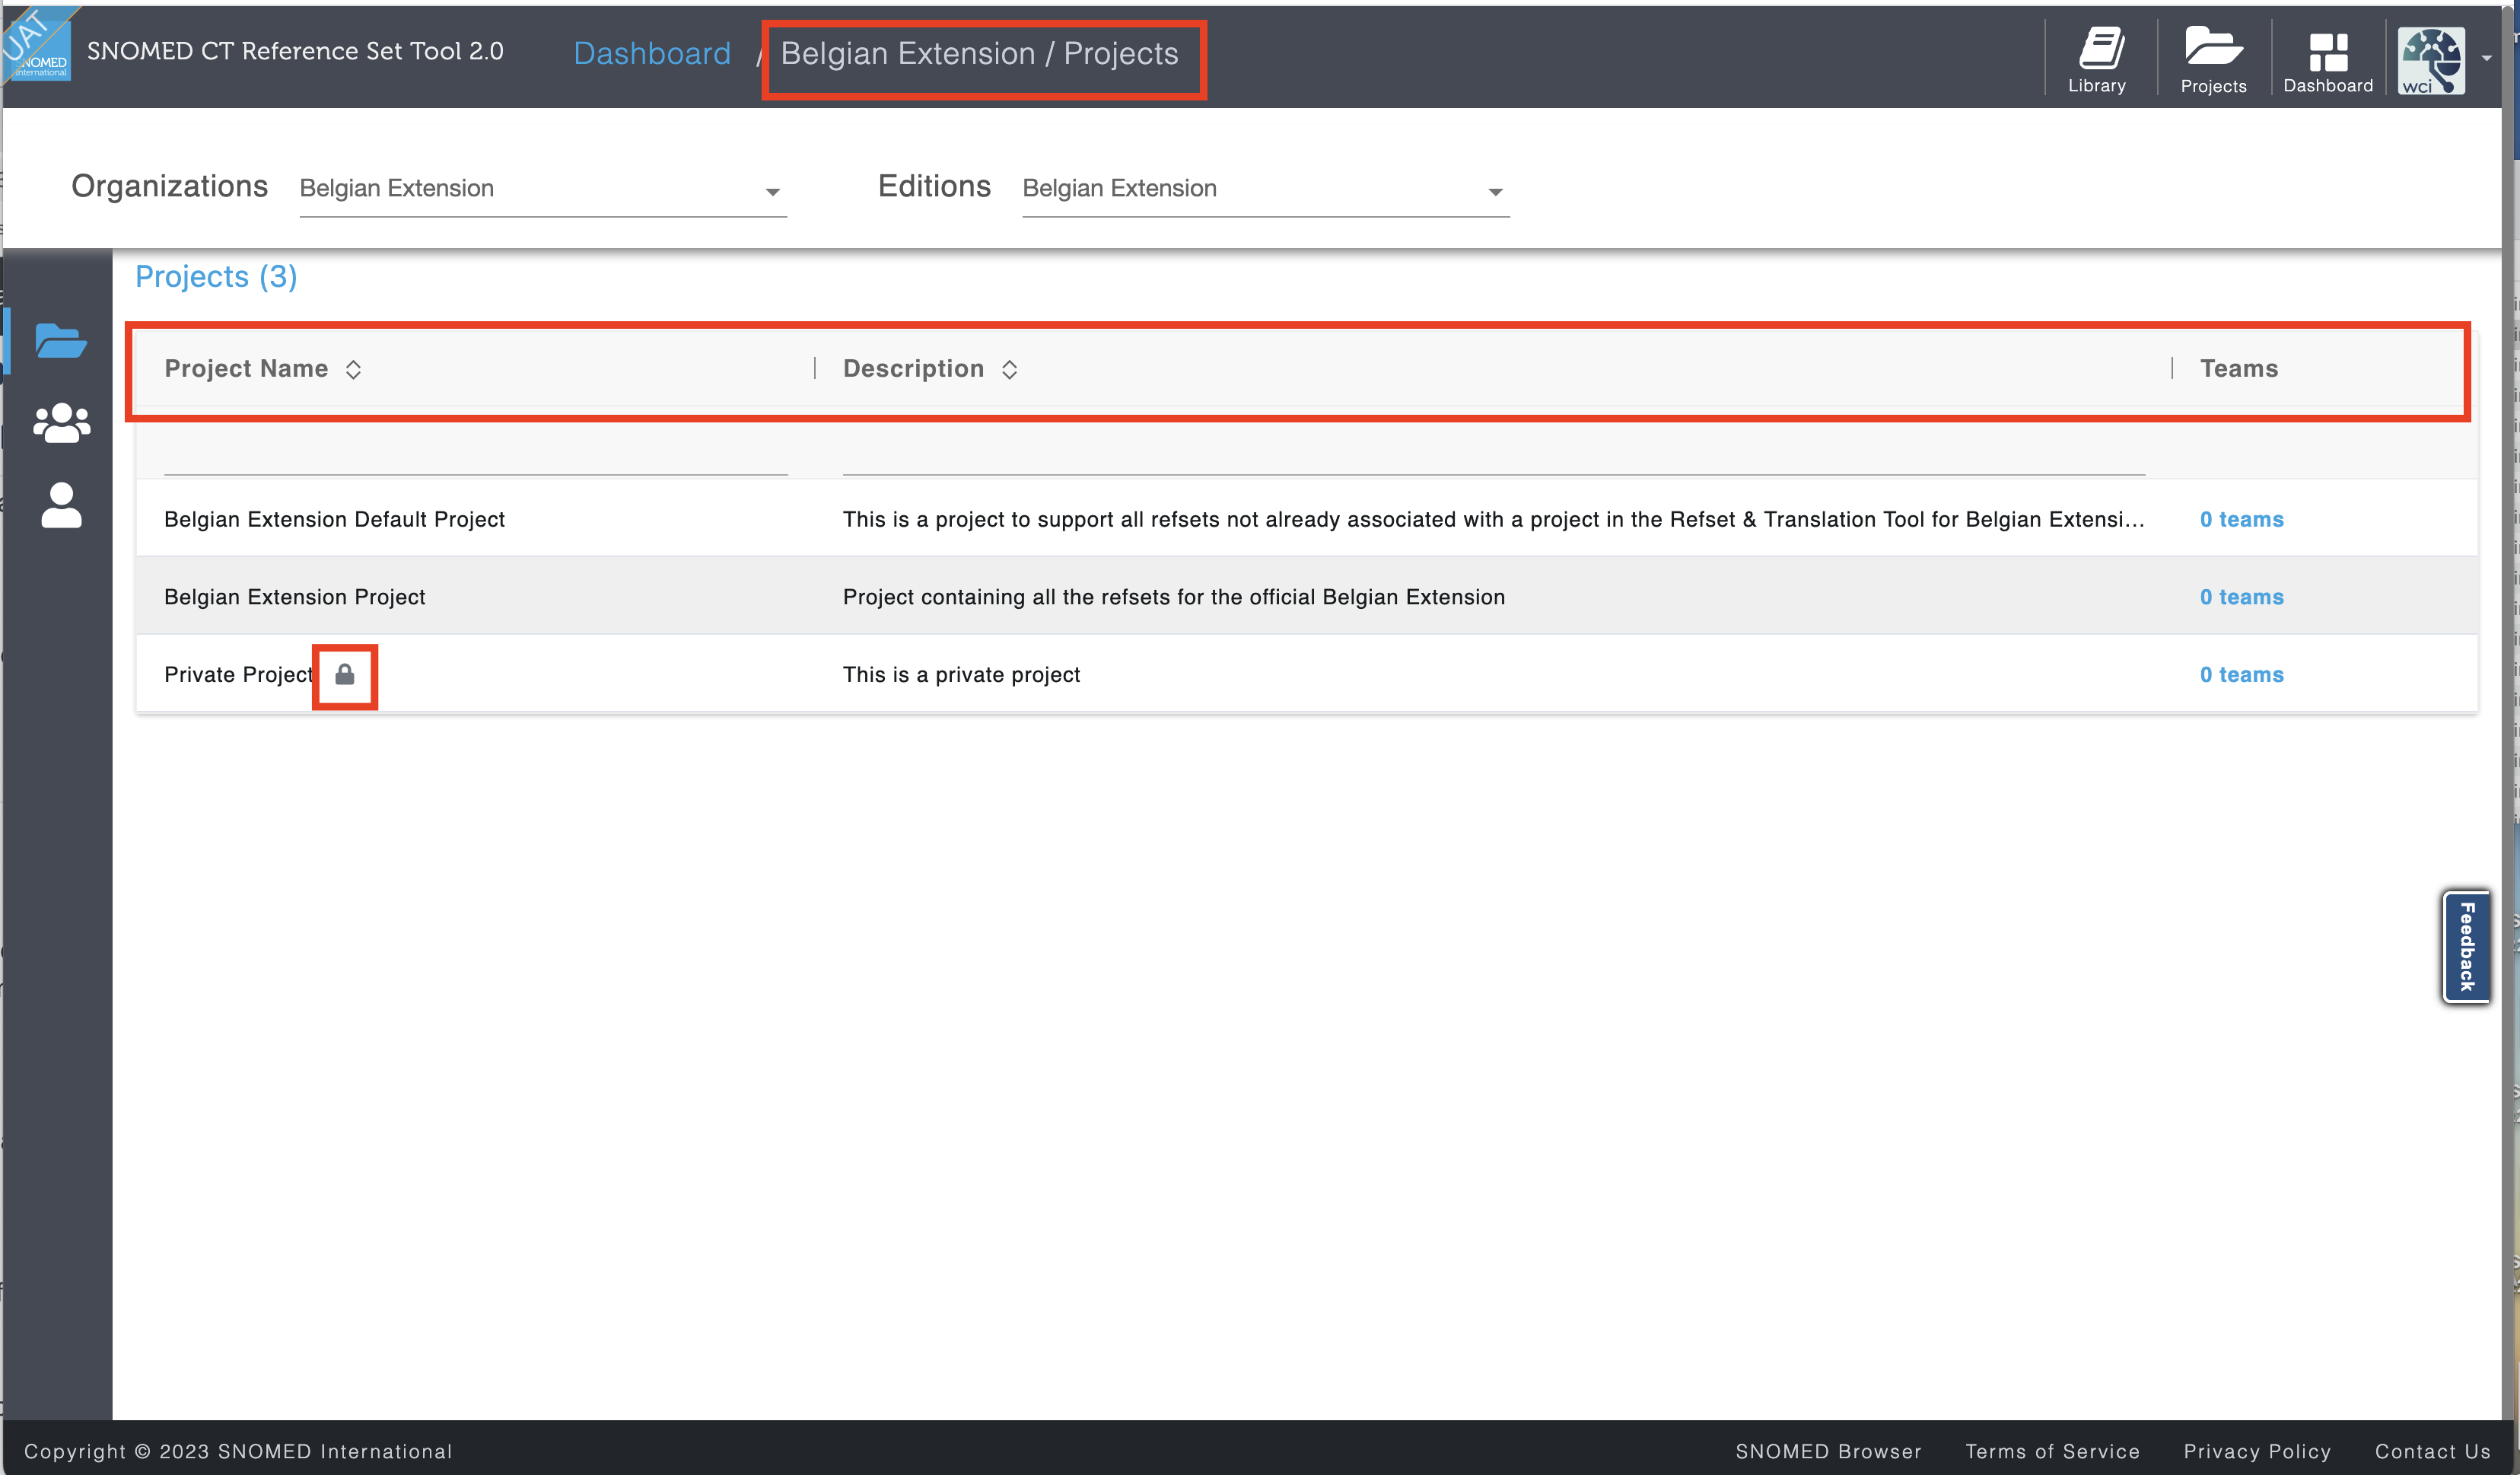Sort by Description sort arrows
Screen dimensions: 2520x1475
(x=1010, y=369)
